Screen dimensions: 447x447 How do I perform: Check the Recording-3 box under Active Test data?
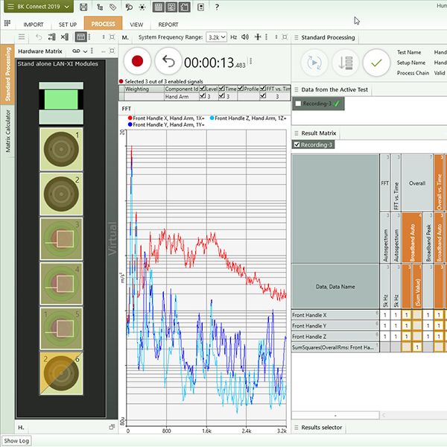299,104
